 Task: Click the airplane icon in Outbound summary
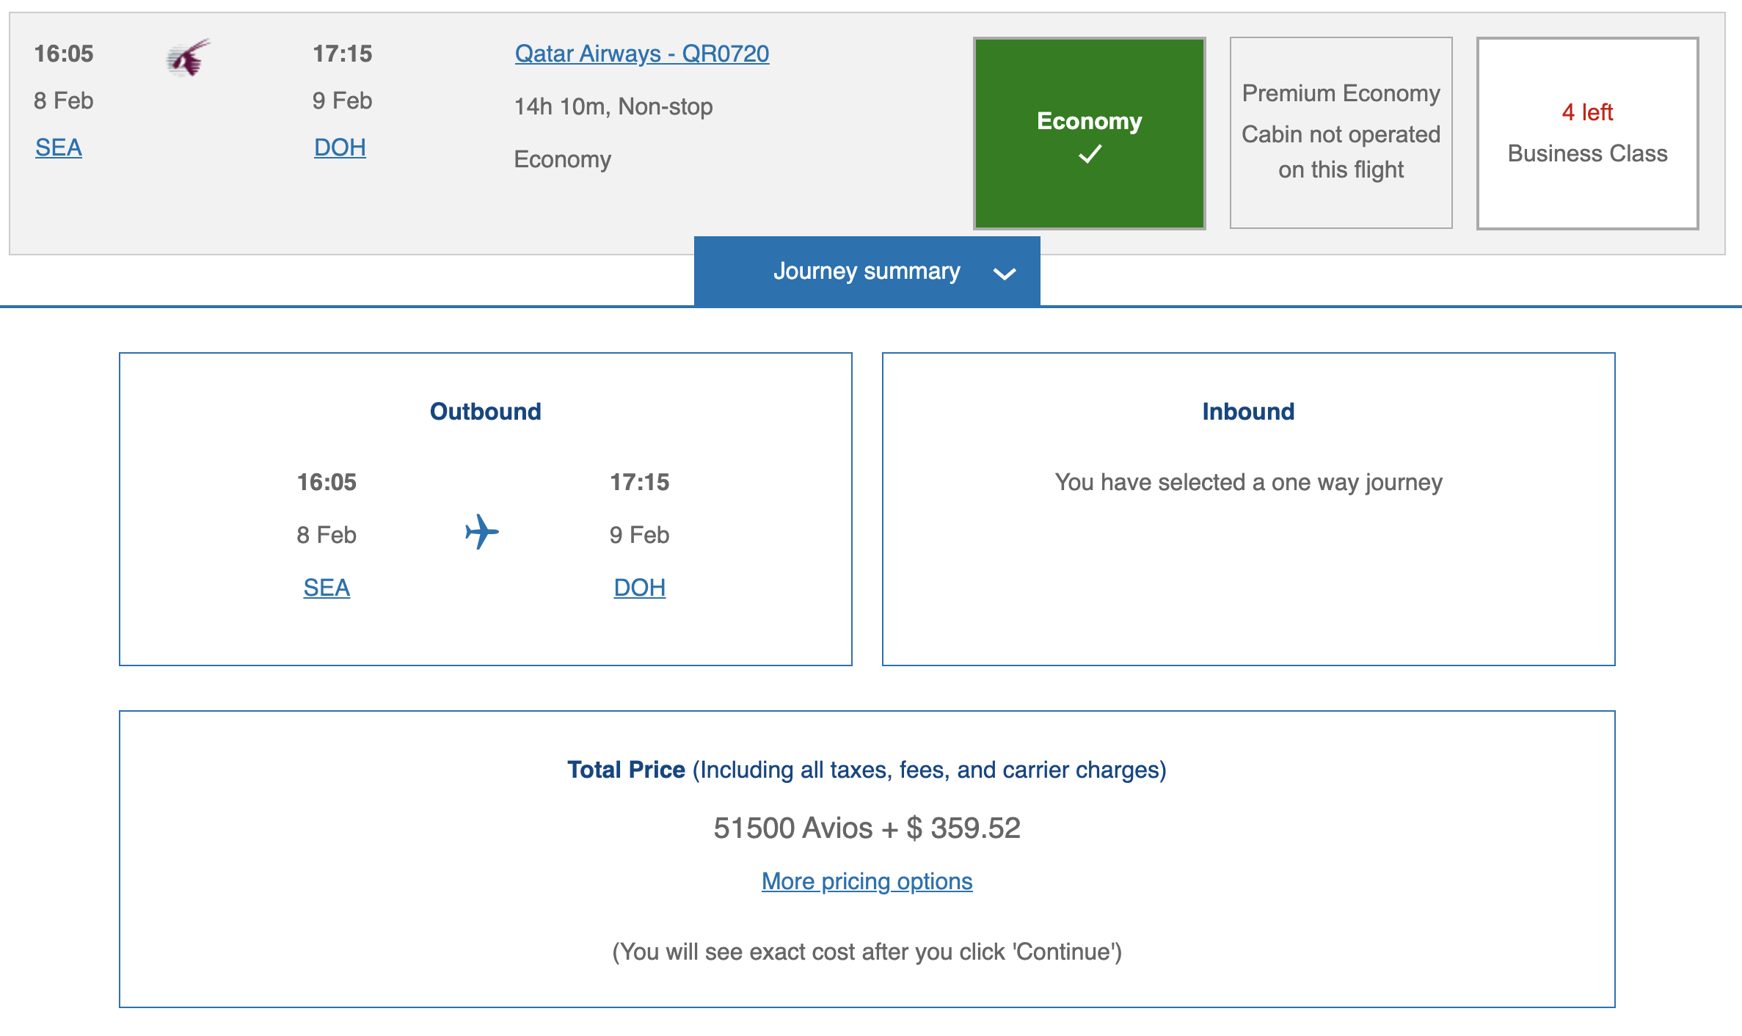[482, 532]
